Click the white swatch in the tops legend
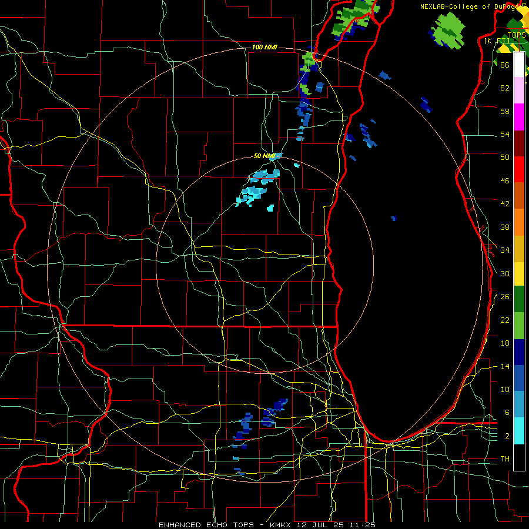The height and width of the screenshot is (529, 529). tap(519, 65)
